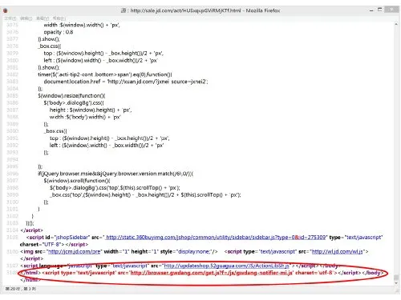Click the vertical scrollbar thumb
The width and height of the screenshot is (401, 300).
(x=396, y=278)
